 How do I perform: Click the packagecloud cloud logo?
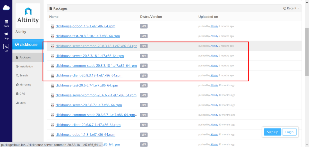pos(6,8)
